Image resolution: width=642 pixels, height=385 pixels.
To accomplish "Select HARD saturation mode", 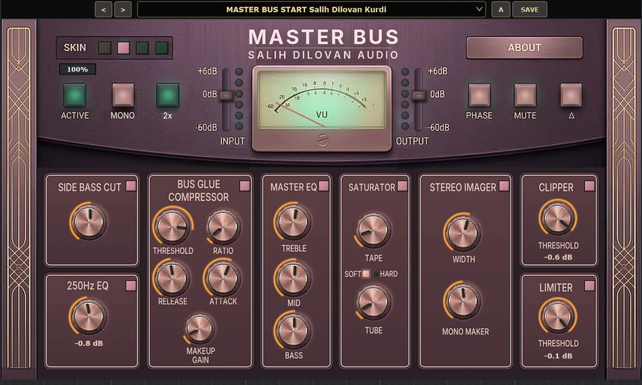I will coord(376,274).
